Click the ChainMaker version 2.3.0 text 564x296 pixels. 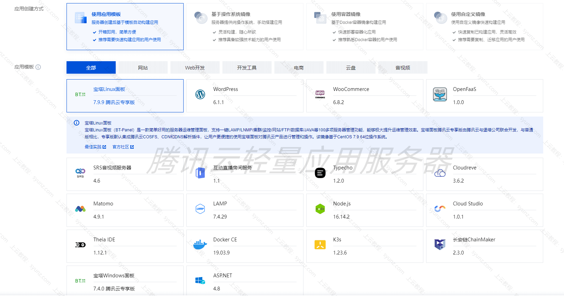[x=458, y=253]
